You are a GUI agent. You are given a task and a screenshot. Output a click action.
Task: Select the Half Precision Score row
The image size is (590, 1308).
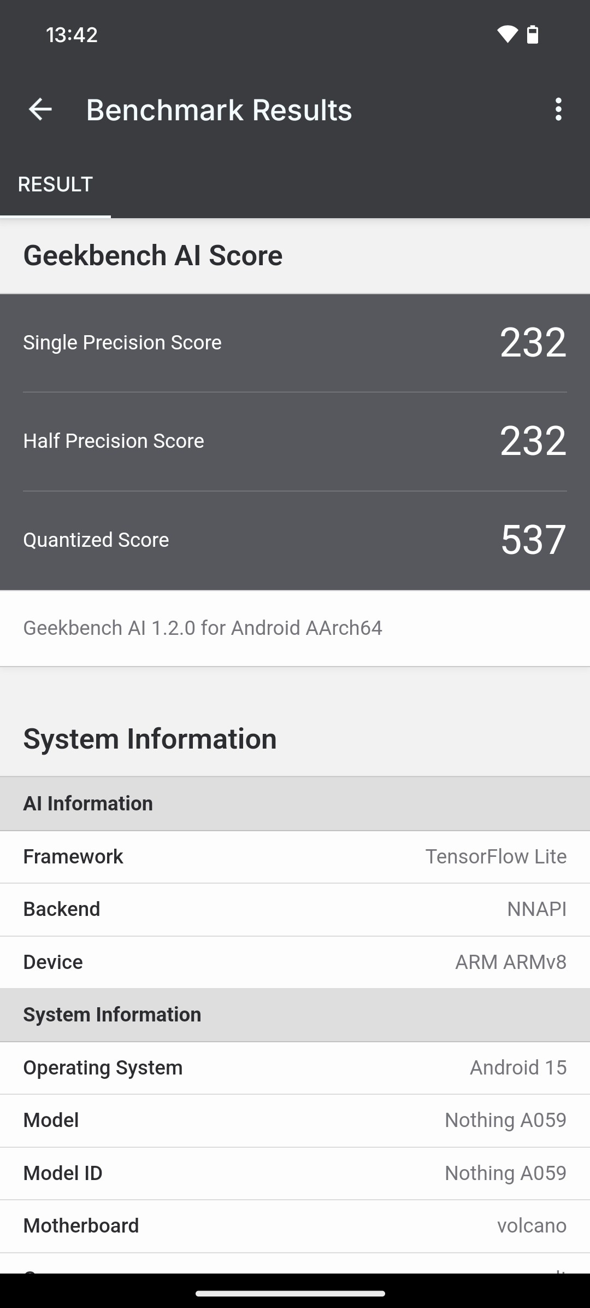pos(295,441)
